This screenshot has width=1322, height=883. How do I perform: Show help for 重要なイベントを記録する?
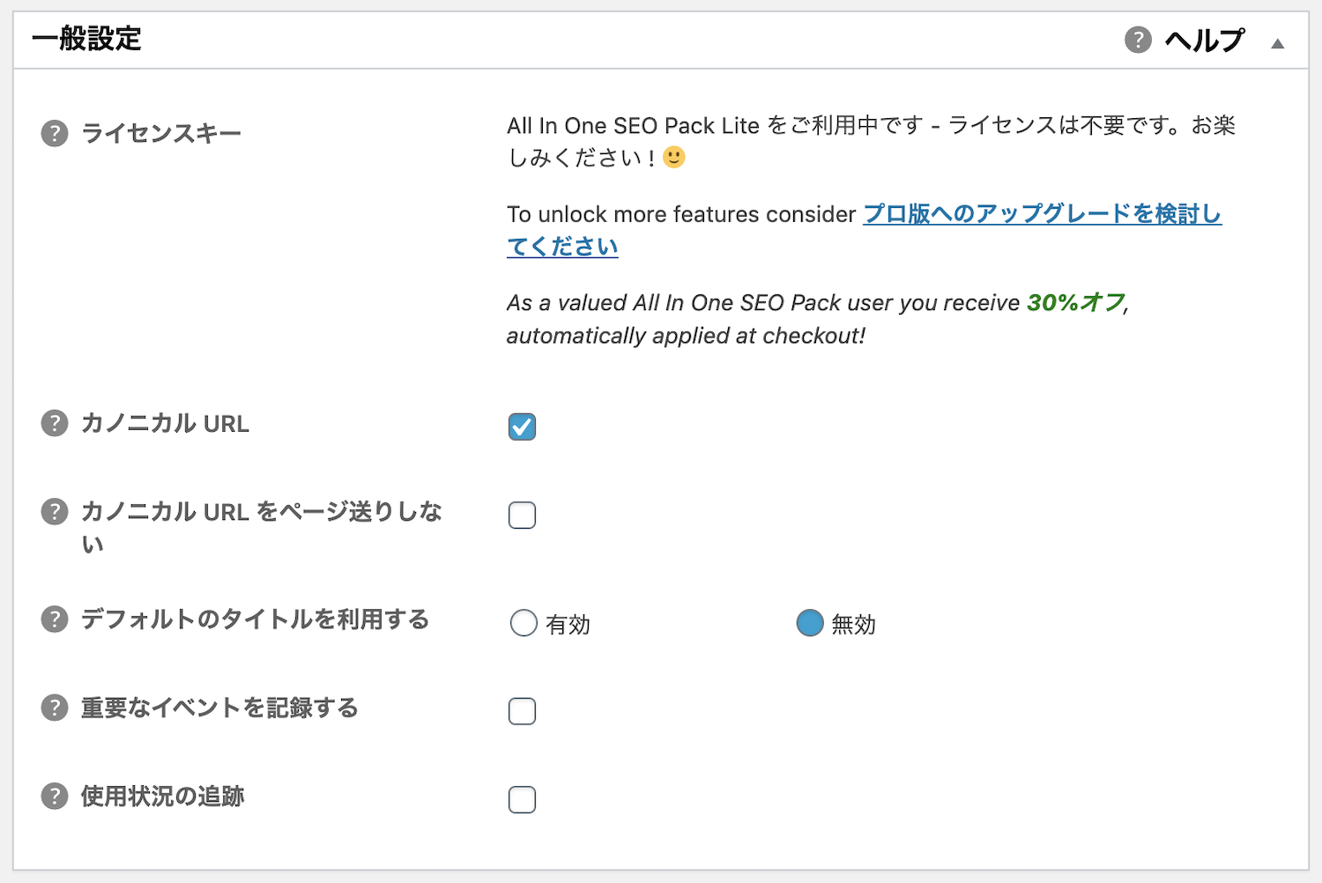55,708
